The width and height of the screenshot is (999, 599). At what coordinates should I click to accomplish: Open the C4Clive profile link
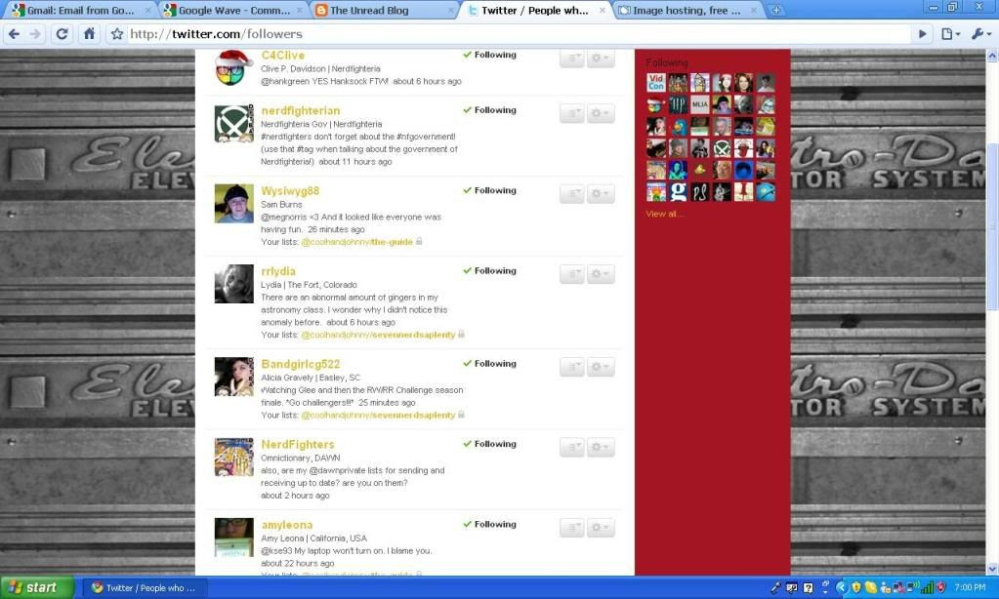point(283,56)
